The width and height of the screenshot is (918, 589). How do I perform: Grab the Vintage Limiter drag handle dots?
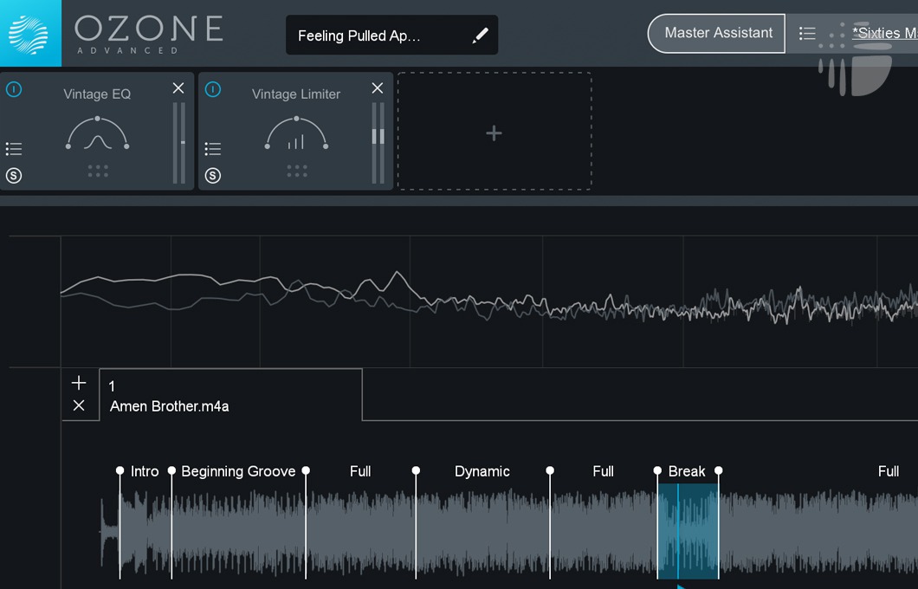pos(297,171)
